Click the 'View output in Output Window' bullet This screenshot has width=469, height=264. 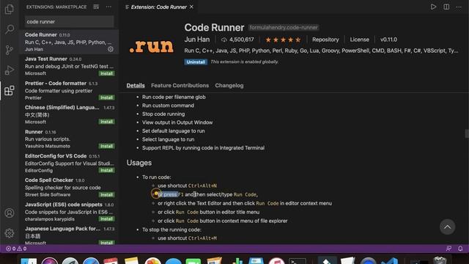177,122
